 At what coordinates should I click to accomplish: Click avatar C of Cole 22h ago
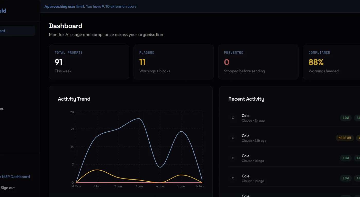point(233,138)
